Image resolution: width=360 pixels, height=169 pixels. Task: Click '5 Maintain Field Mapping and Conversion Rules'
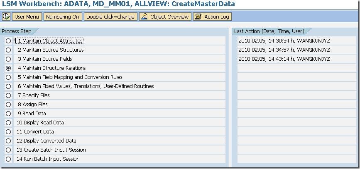point(70,77)
